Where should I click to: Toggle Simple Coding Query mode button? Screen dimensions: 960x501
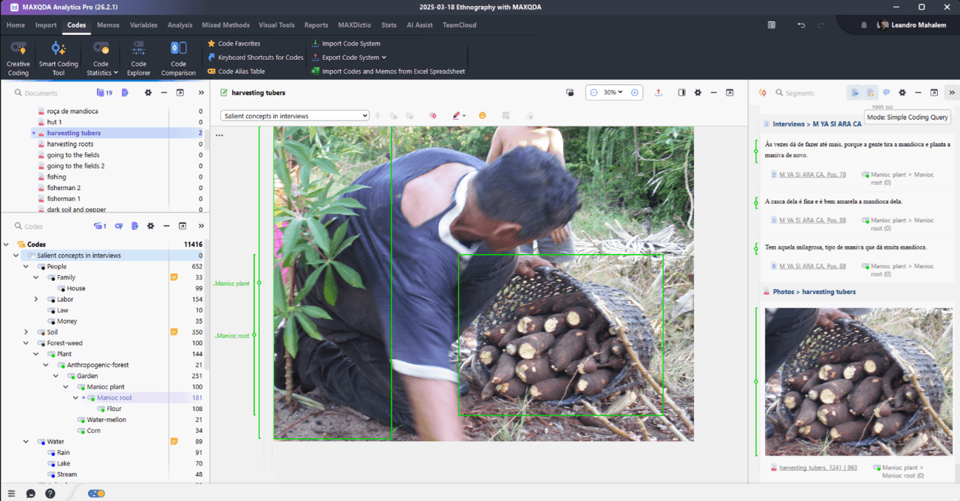click(x=855, y=93)
